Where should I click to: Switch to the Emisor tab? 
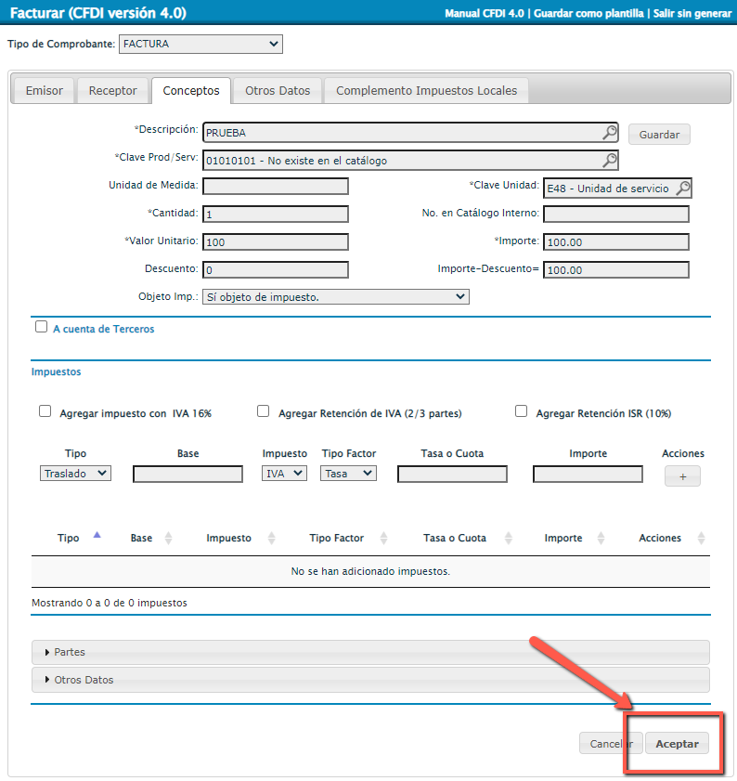click(x=45, y=91)
